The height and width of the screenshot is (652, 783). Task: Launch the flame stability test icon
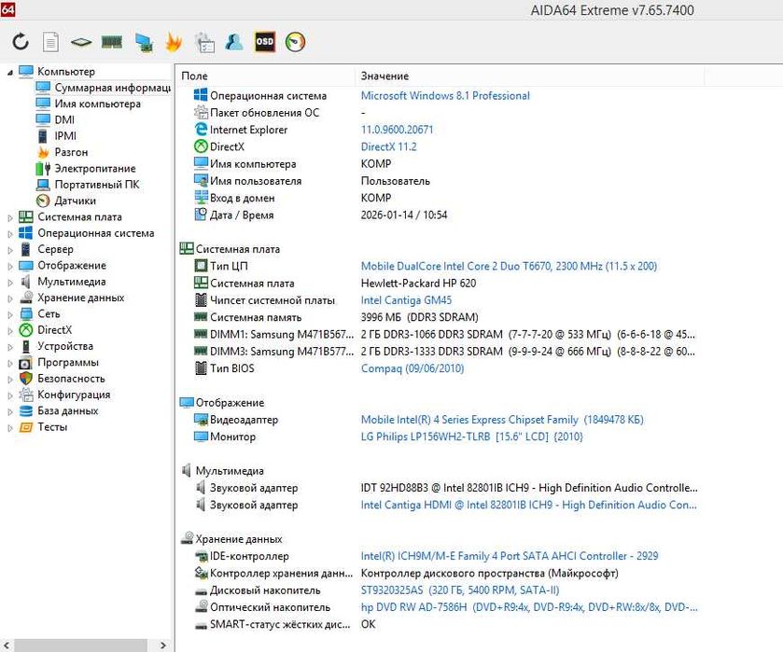[x=174, y=42]
